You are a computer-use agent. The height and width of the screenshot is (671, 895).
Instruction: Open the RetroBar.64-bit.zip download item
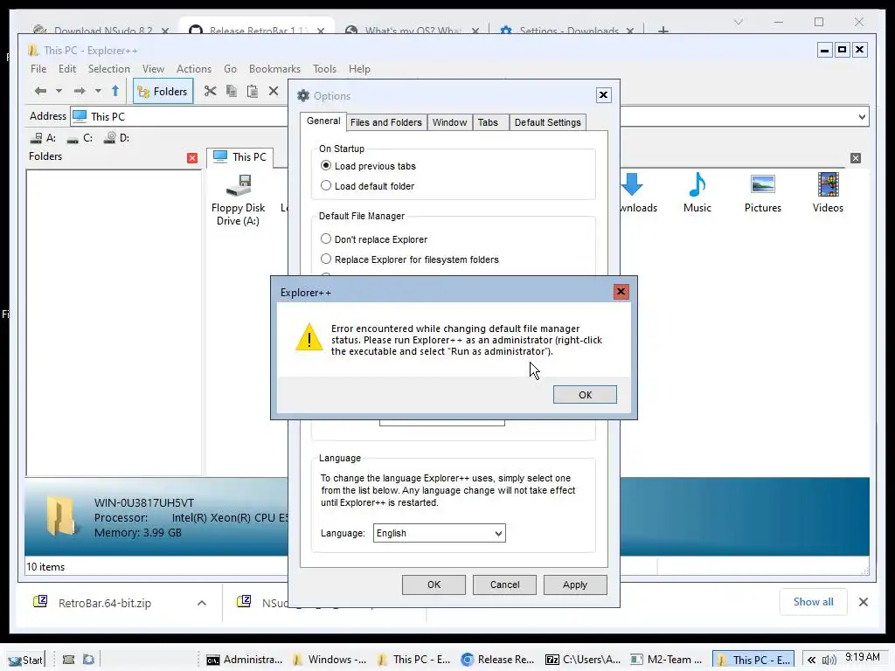(105, 603)
